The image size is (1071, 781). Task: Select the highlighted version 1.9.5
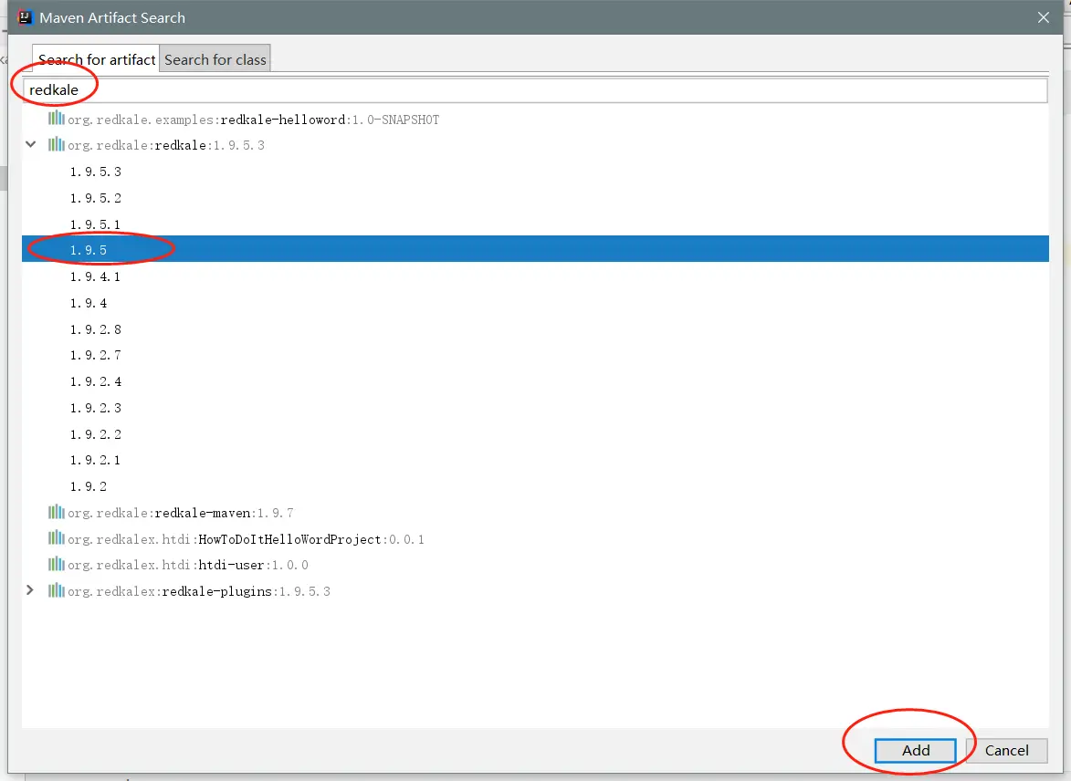coord(535,249)
